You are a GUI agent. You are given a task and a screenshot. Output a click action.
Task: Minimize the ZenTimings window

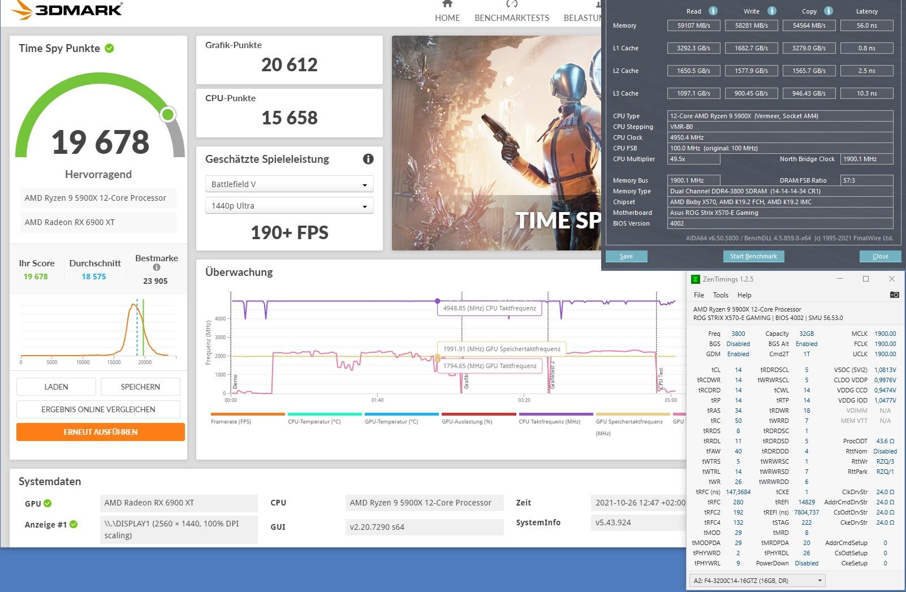(x=839, y=279)
